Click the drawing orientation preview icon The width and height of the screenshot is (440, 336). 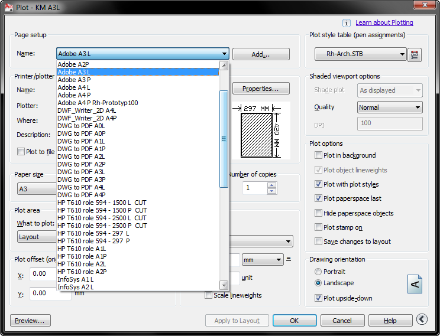coord(415,285)
